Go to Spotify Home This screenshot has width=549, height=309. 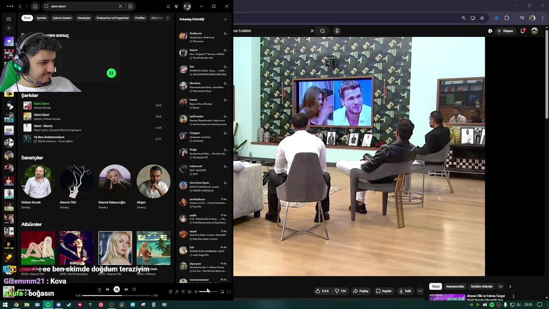tap(35, 6)
